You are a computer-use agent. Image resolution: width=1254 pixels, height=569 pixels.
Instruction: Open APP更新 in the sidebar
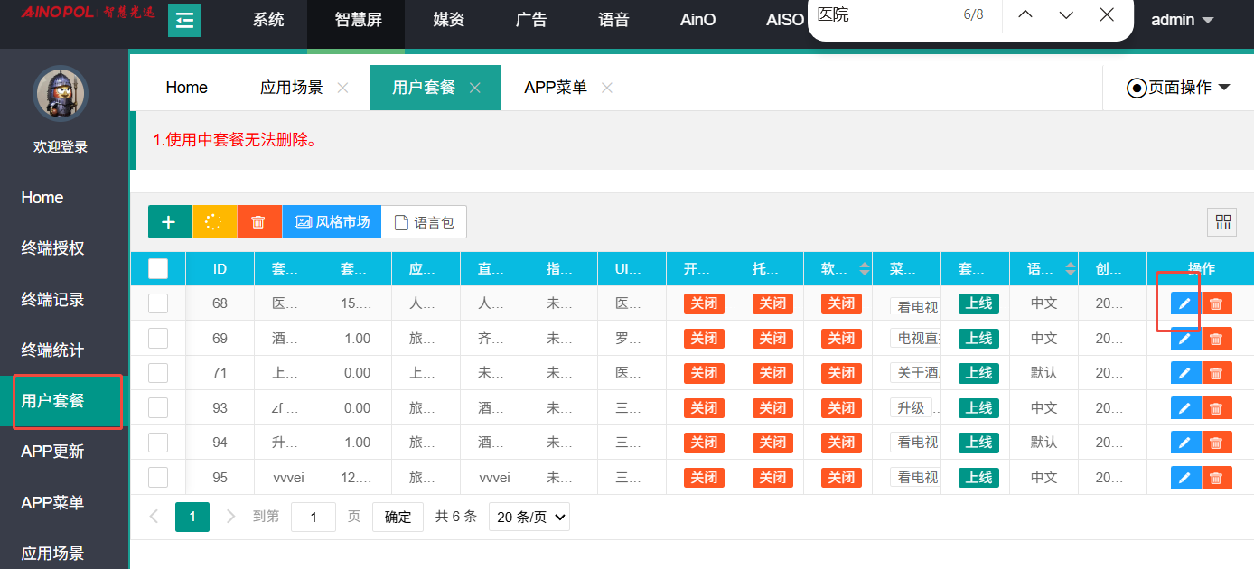click(52, 452)
